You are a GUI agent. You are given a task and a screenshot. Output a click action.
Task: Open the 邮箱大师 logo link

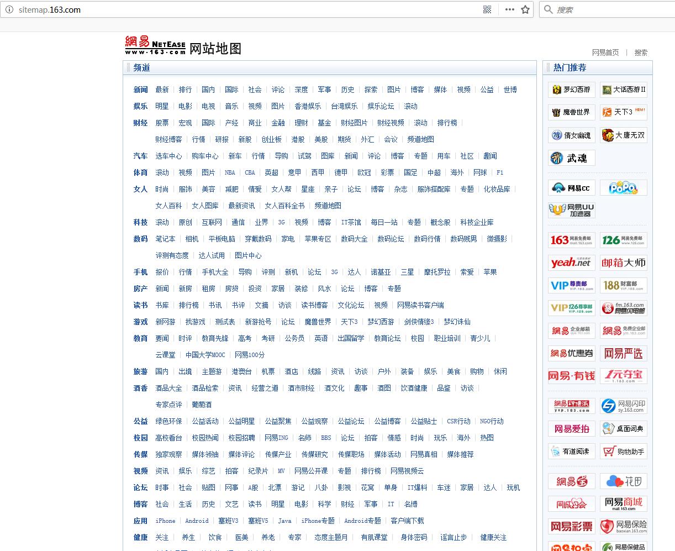624,263
